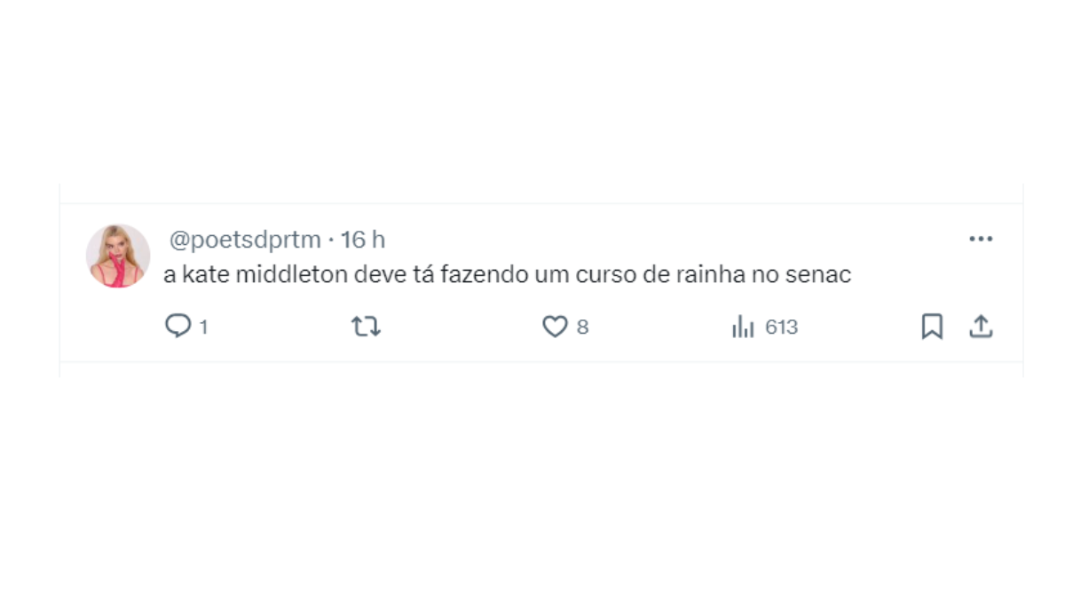
Task: Like the tweet with the heart icon
Action: [555, 327]
